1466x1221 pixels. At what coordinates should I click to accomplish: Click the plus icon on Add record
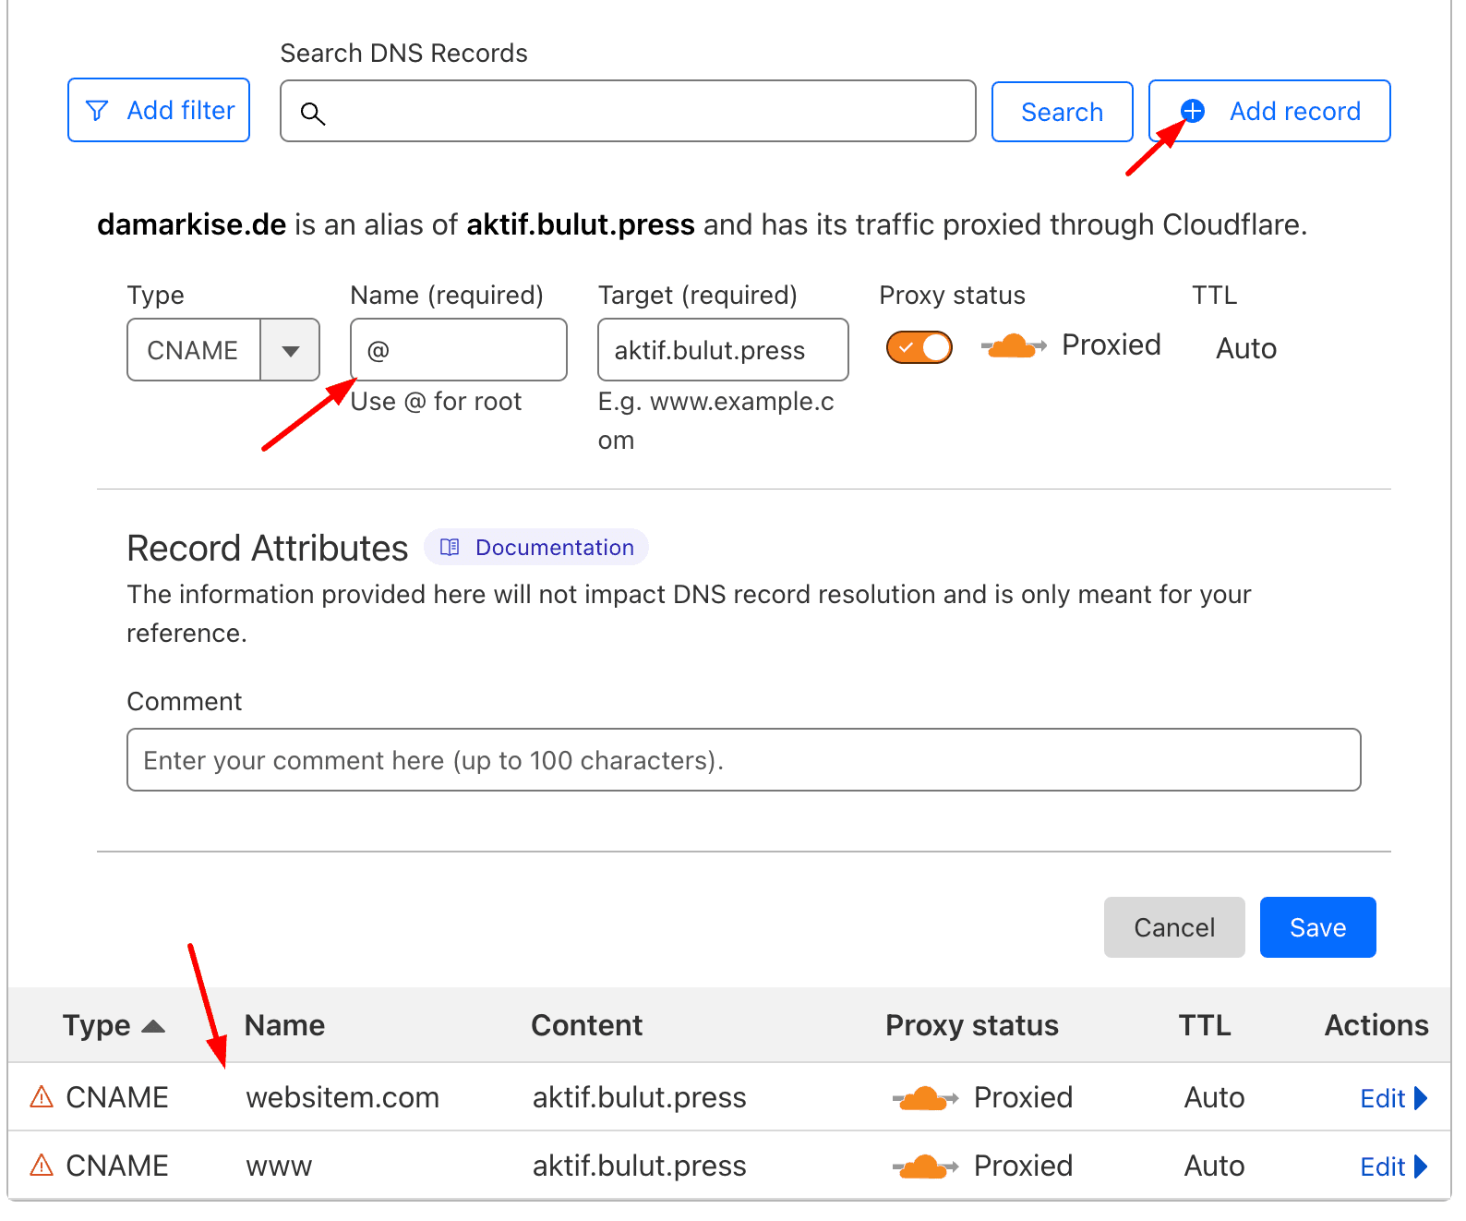pyautogui.click(x=1193, y=111)
